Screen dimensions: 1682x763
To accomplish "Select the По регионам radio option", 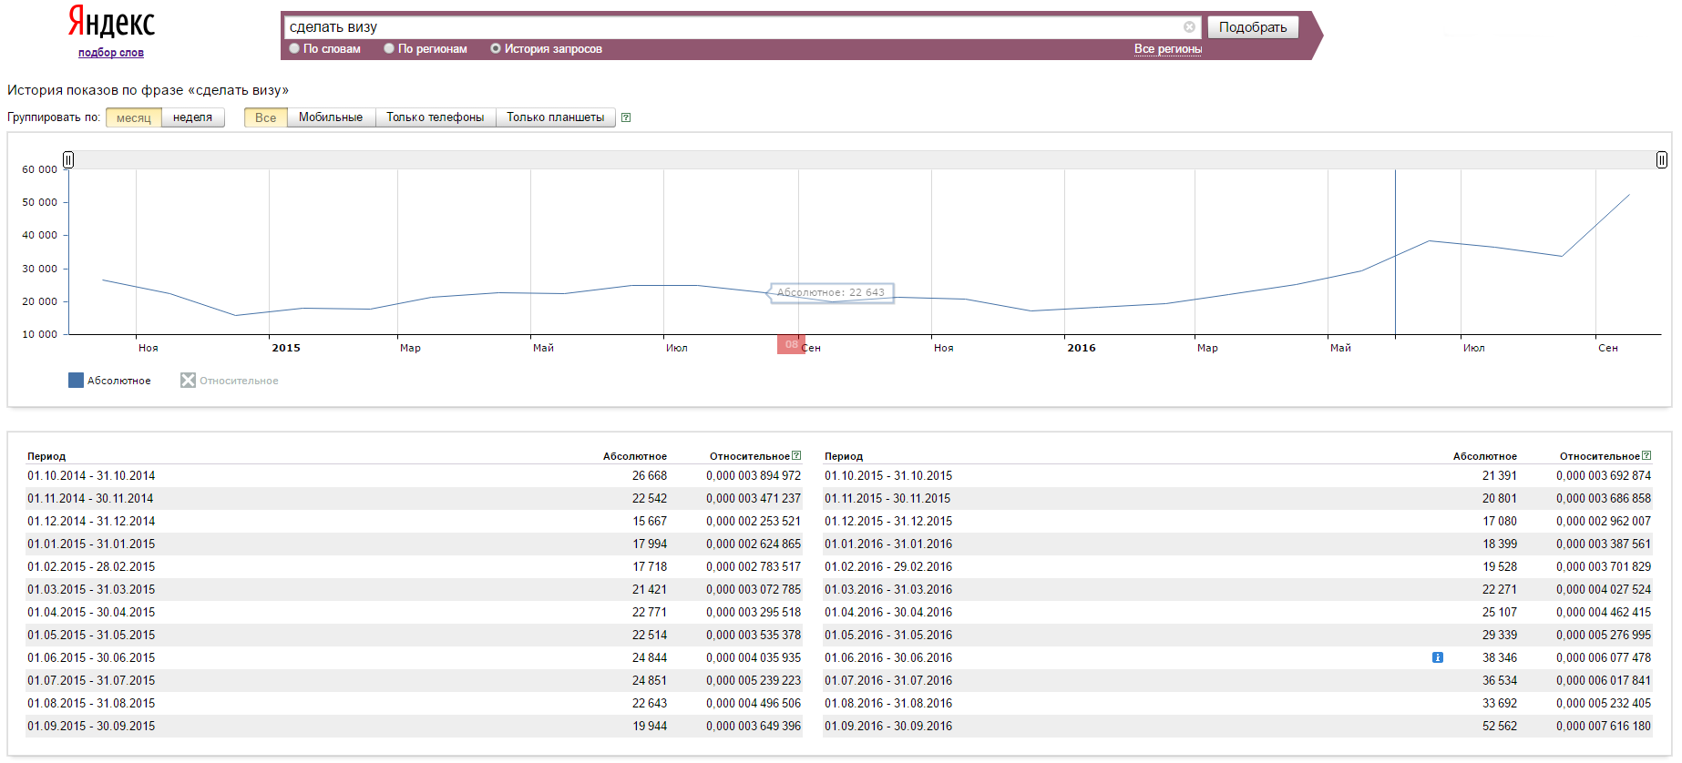I will tap(389, 48).
